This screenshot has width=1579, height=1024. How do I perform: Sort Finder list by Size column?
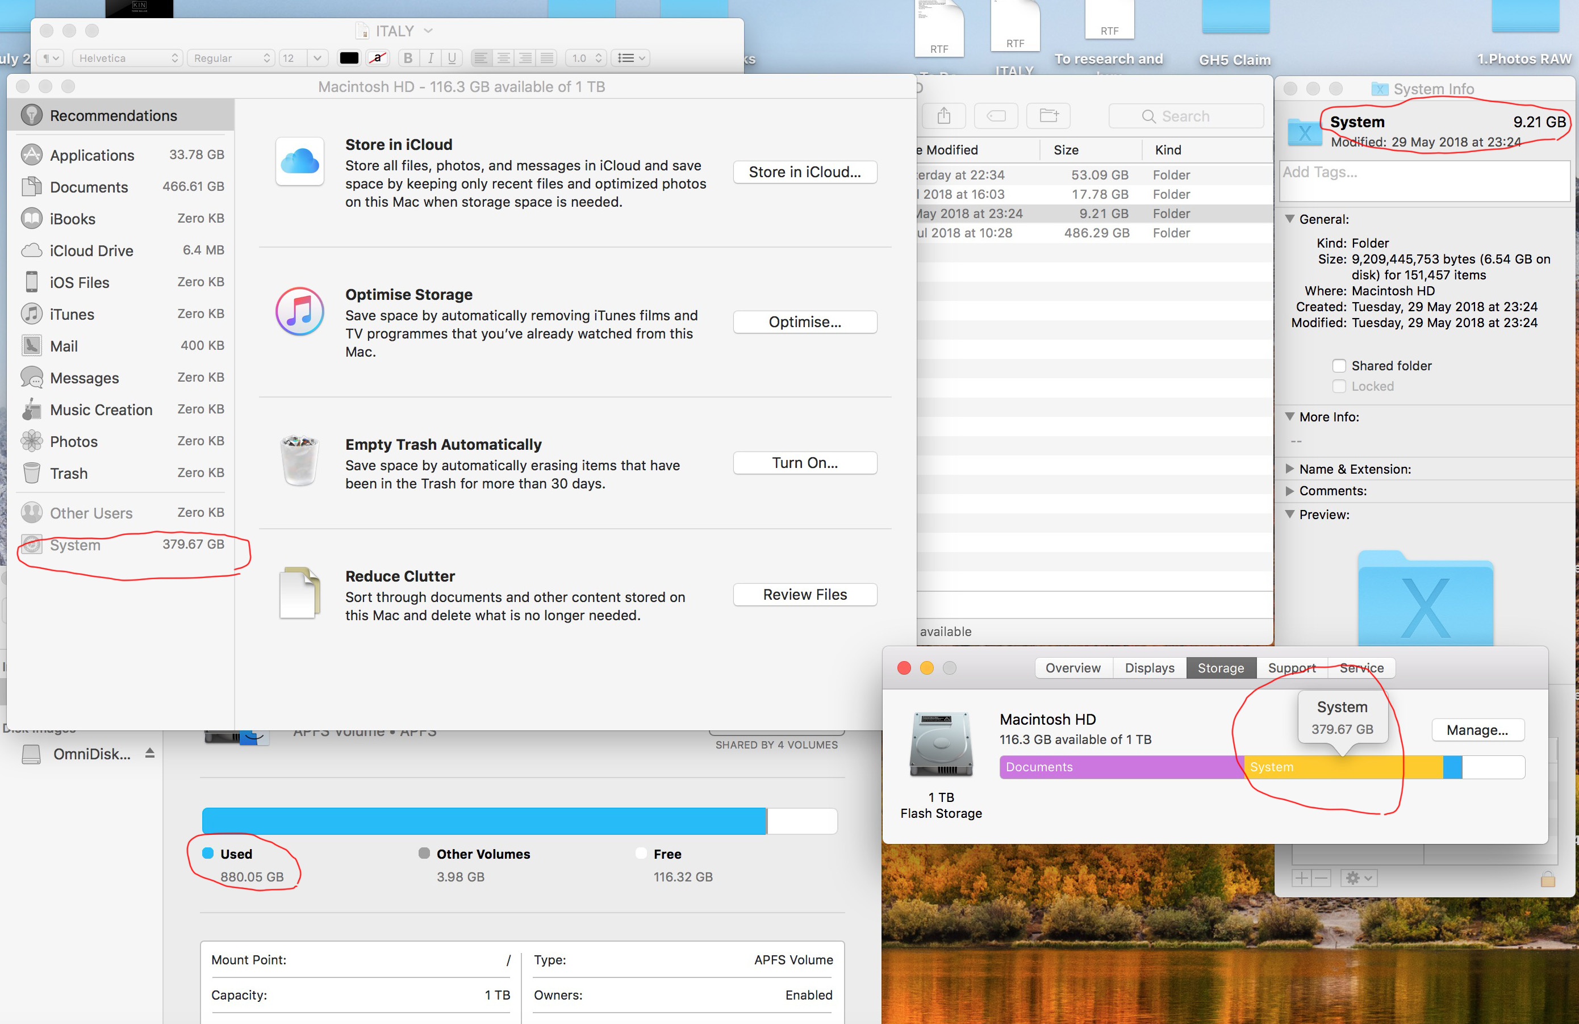[x=1091, y=150]
